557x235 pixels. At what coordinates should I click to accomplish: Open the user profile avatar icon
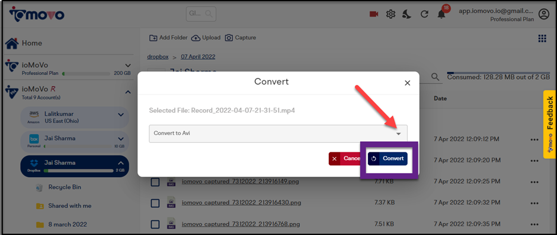tap(543, 14)
